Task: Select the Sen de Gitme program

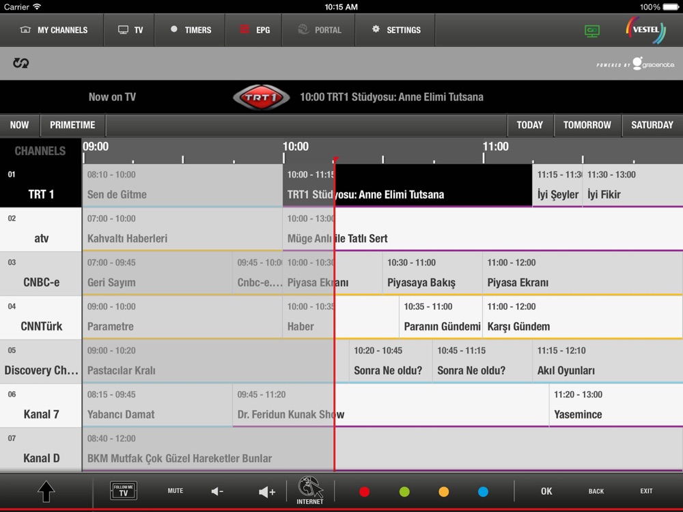Action: click(182, 186)
